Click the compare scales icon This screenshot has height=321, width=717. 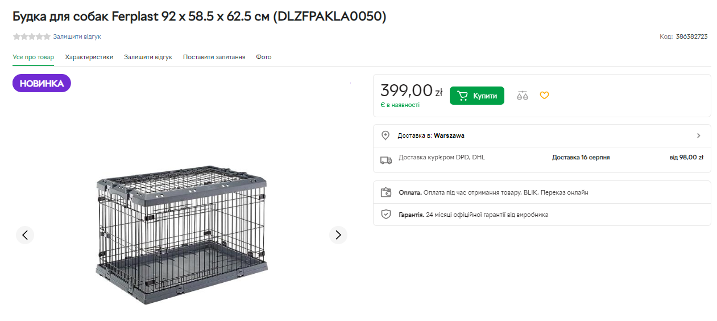522,96
